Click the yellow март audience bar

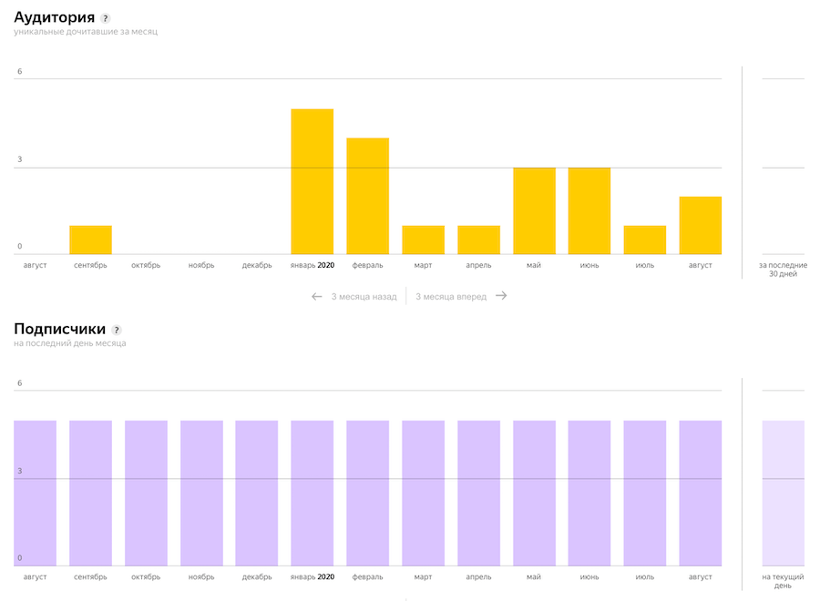423,240
